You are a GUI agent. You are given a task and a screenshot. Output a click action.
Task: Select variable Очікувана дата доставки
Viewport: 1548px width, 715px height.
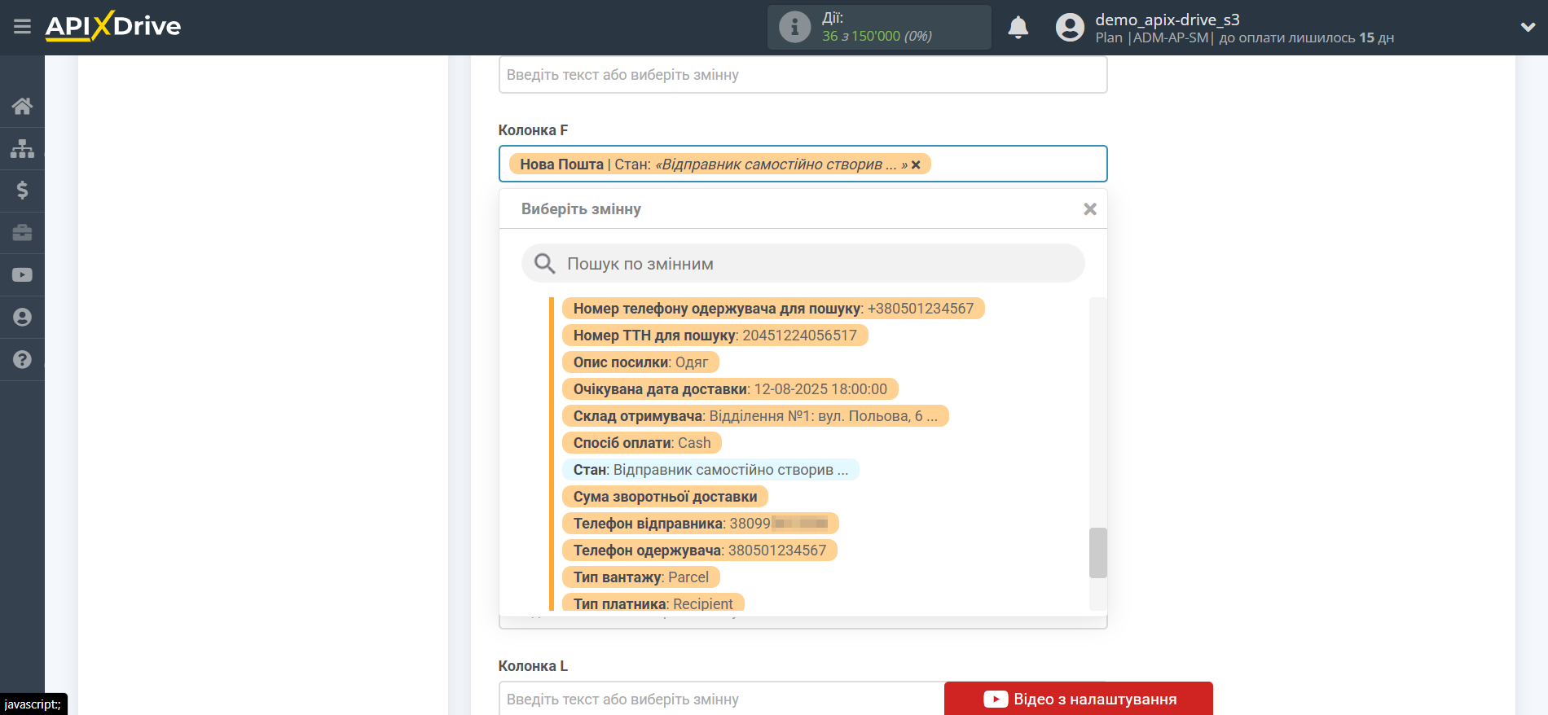tap(730, 389)
